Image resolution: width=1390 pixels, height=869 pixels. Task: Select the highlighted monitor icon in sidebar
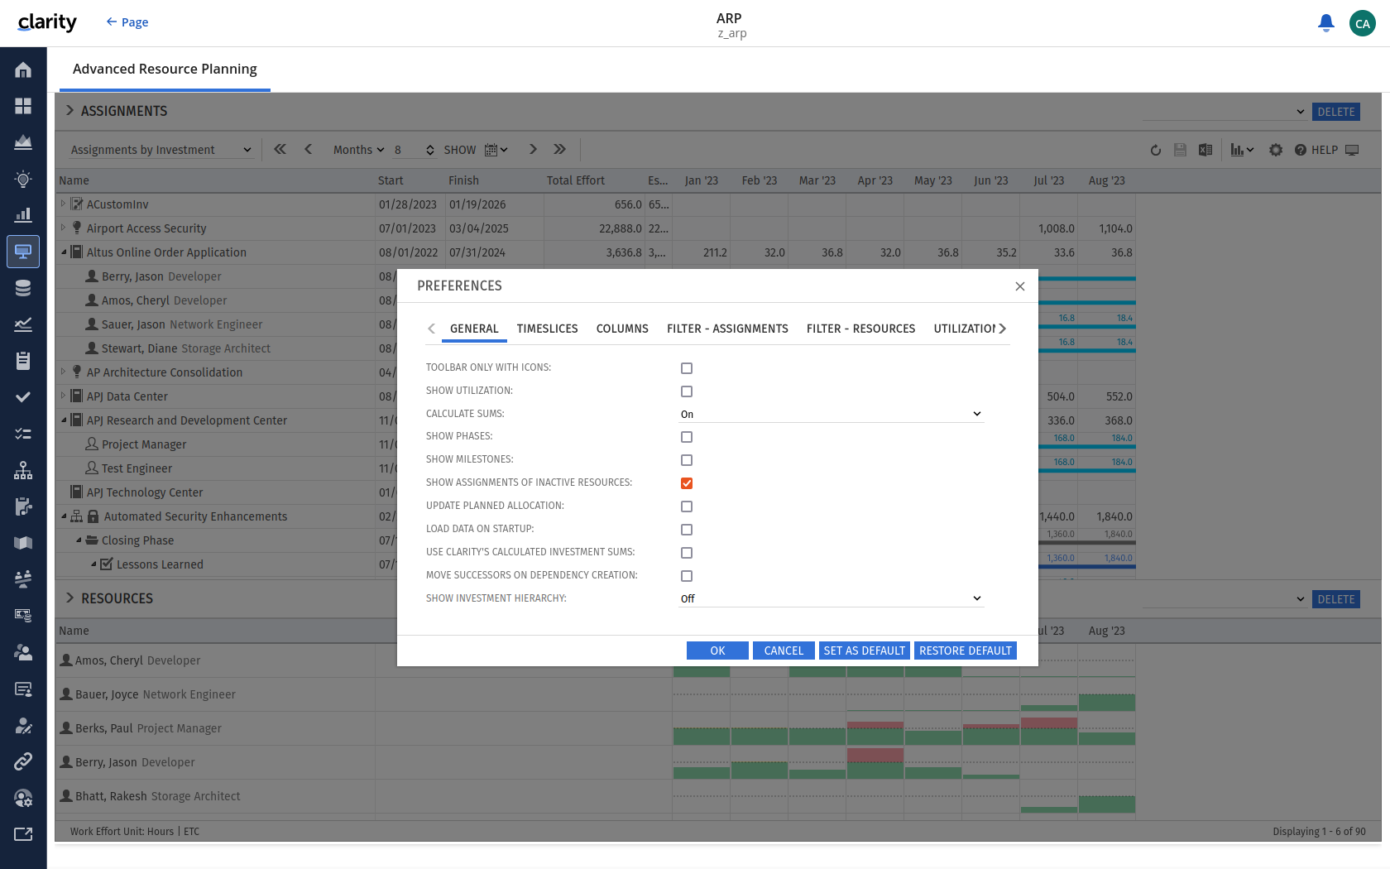[x=23, y=252]
